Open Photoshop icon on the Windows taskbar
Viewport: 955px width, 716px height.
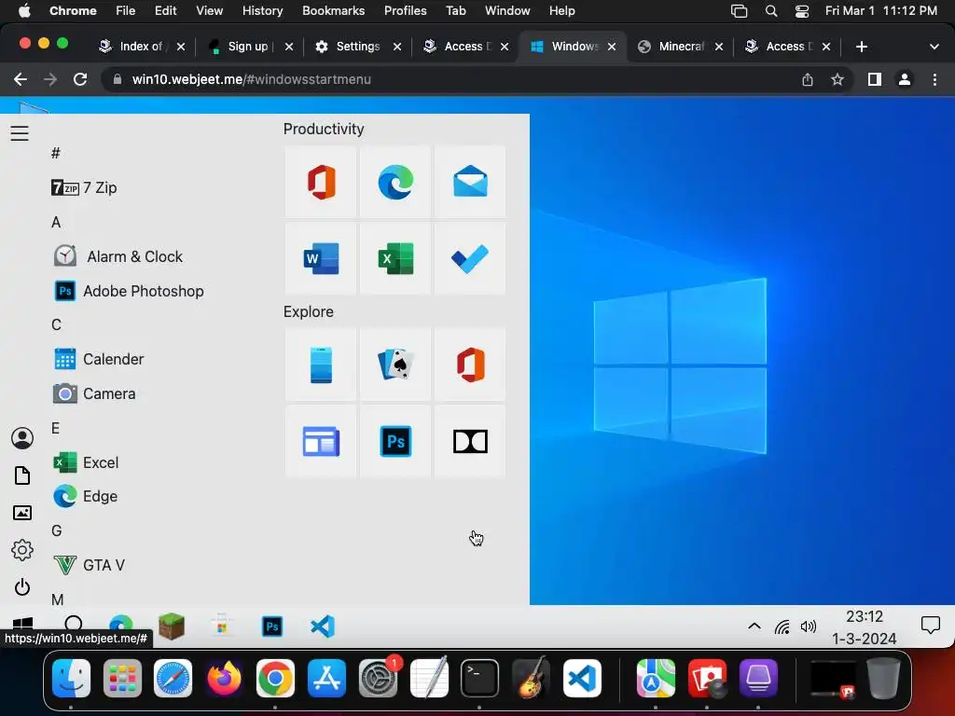272,626
